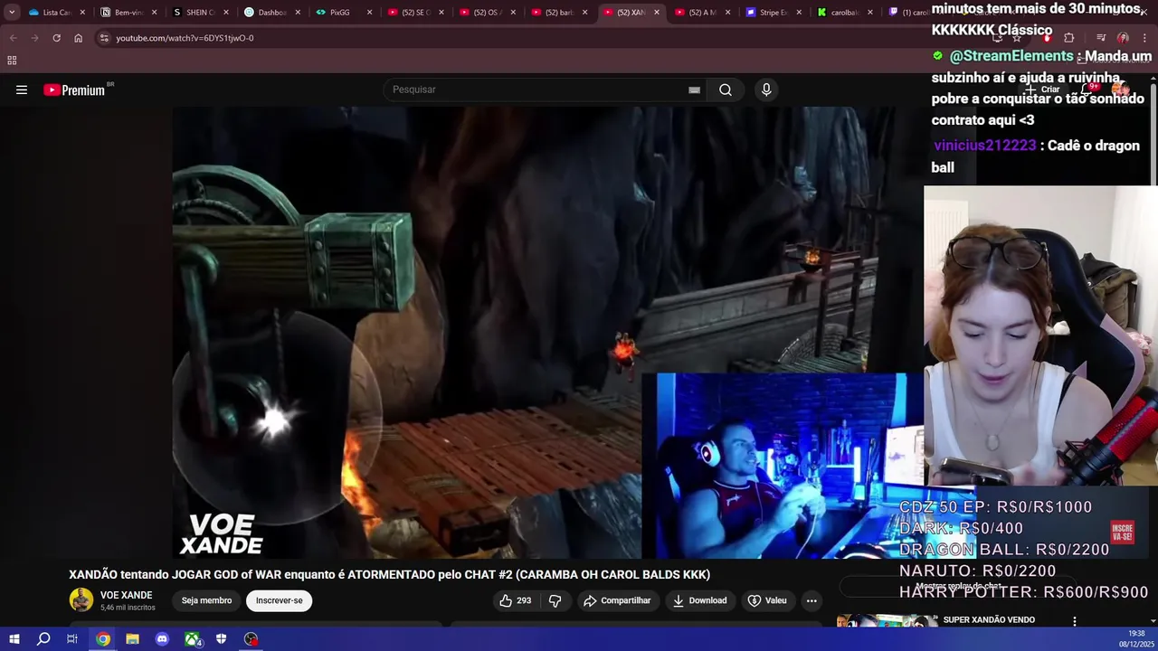Image resolution: width=1158 pixels, height=651 pixels.
Task: Open the SUPER XANDÃO VENDO suggested video thumbnail
Action: [887, 621]
